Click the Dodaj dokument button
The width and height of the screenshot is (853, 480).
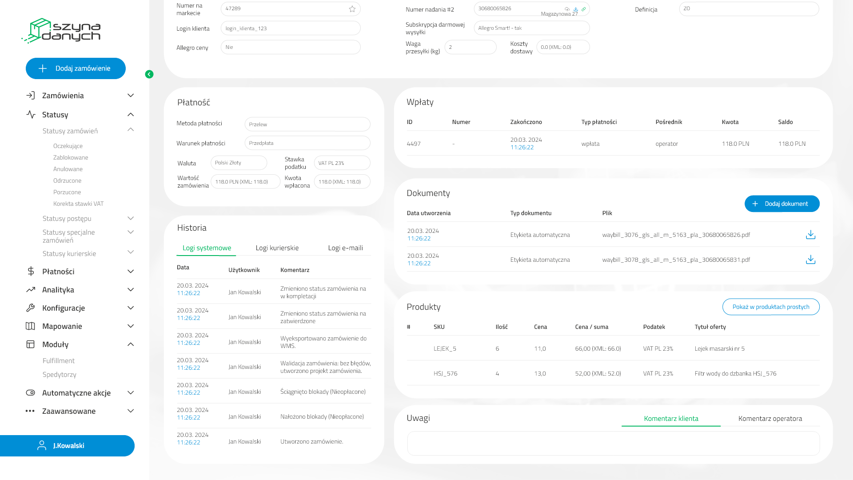(782, 204)
